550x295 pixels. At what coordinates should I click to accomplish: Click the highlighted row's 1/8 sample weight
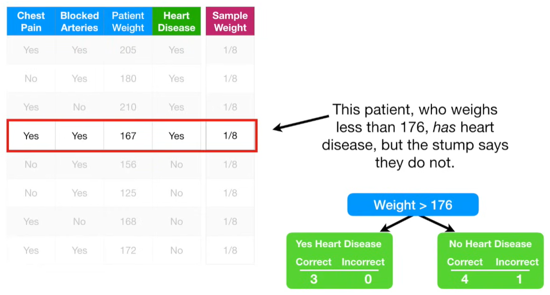pyautogui.click(x=230, y=136)
